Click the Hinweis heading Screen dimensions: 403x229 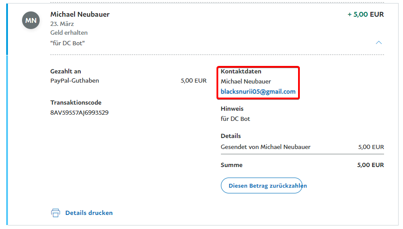click(232, 109)
